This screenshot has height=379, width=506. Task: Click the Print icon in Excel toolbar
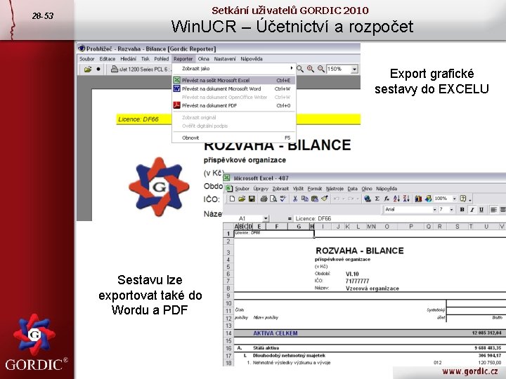264,199
